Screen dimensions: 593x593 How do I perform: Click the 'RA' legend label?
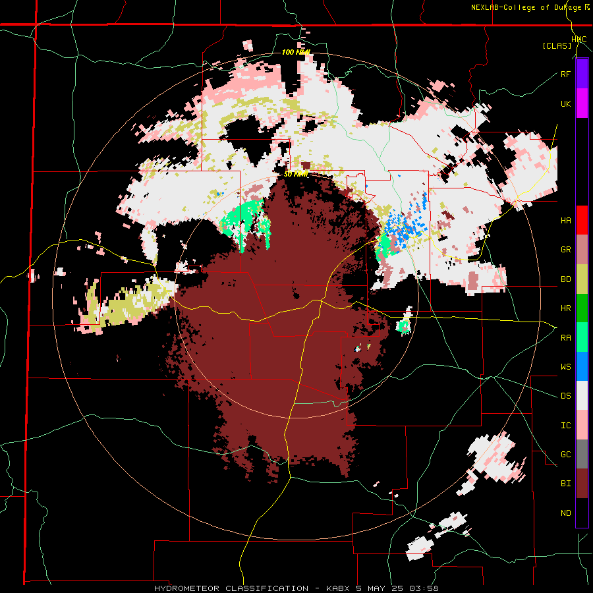tap(565, 338)
